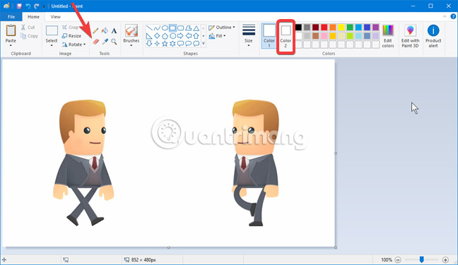Select the Color picker eyedropper tool
This screenshot has width=458, height=265.
click(105, 42)
